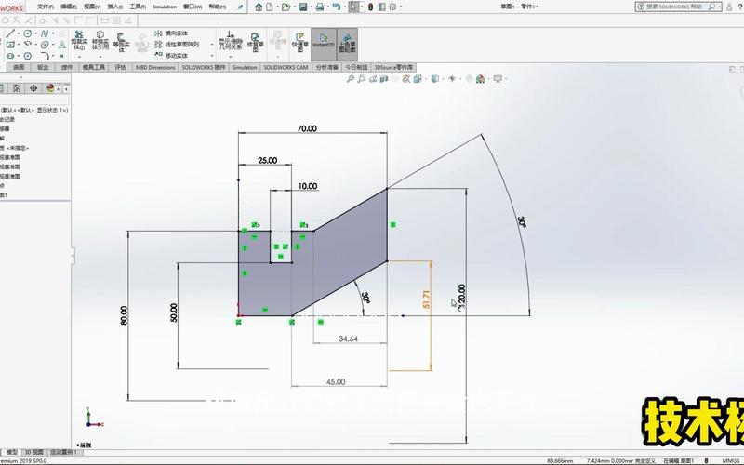This screenshot has height=465, width=744.
Task: Click the Section View icon
Action: (x=384, y=79)
